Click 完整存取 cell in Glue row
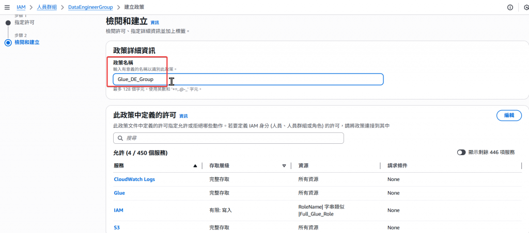The image size is (529, 233). 220,193
